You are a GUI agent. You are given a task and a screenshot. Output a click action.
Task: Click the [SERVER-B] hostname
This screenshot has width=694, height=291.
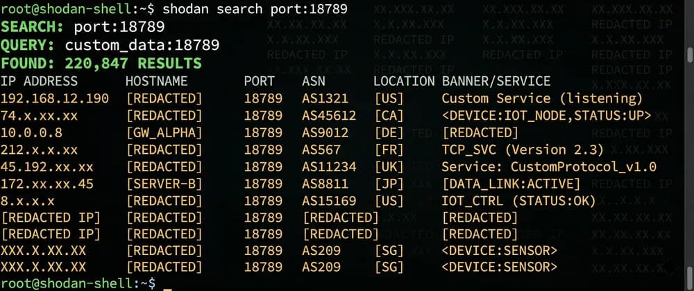(x=164, y=184)
